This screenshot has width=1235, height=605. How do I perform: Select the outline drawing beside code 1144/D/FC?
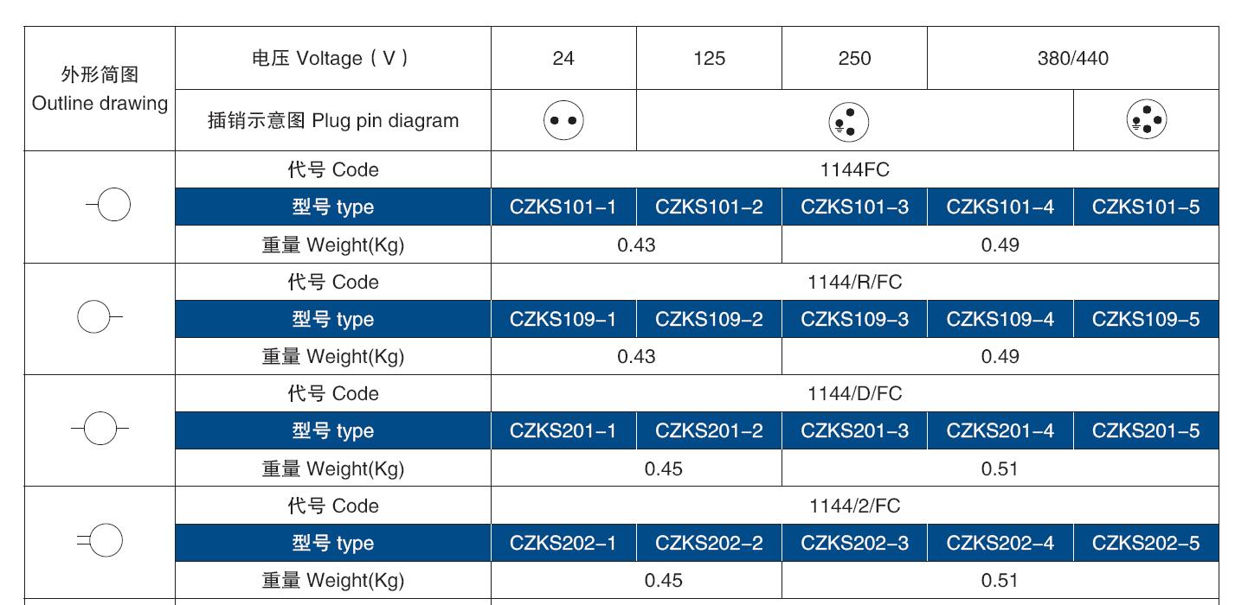100,430
